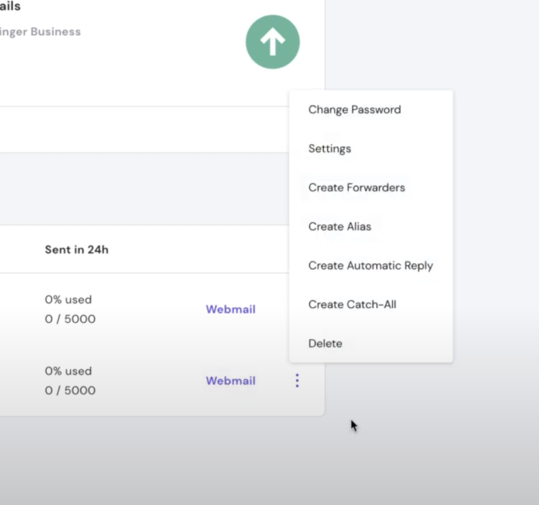Select the Create Alias menu option

pyautogui.click(x=340, y=227)
